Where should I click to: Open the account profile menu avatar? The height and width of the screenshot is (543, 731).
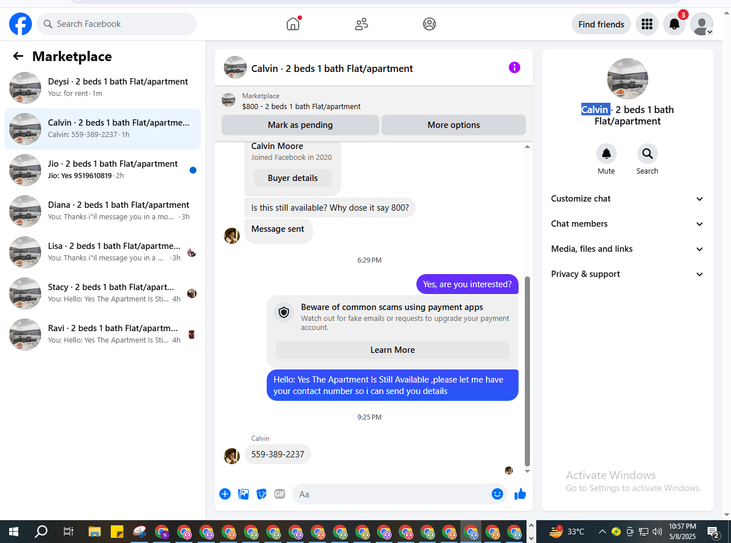702,24
